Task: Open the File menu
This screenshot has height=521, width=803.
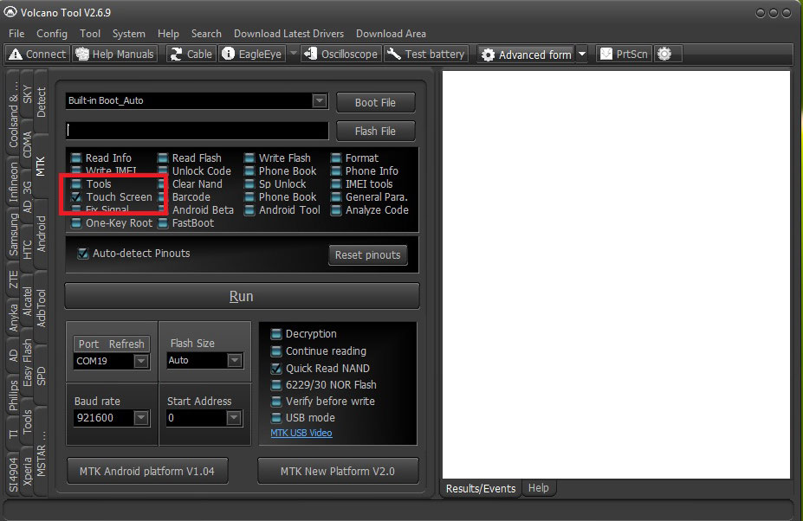Action: click(16, 34)
